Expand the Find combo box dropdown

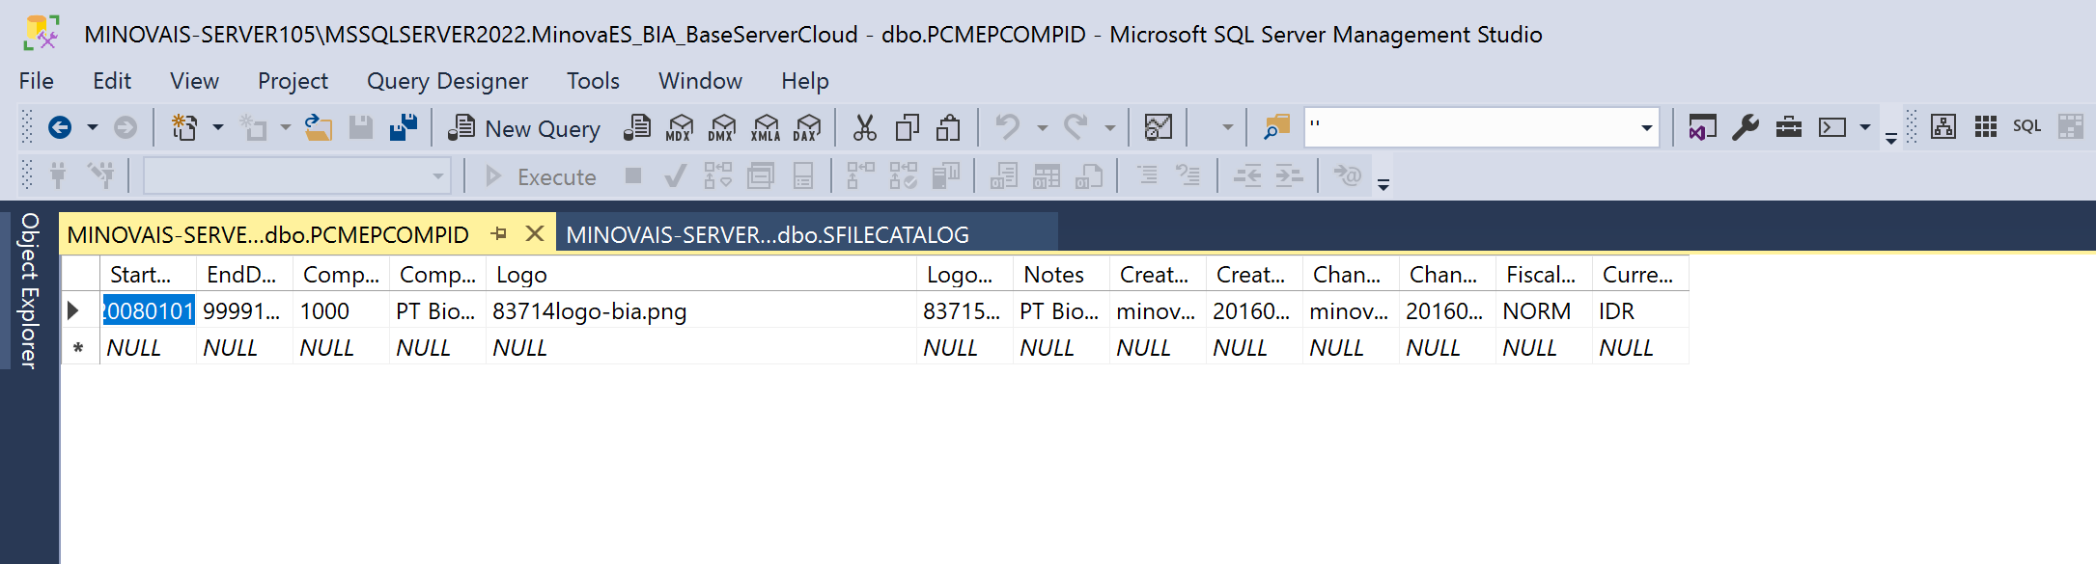[x=1646, y=128]
